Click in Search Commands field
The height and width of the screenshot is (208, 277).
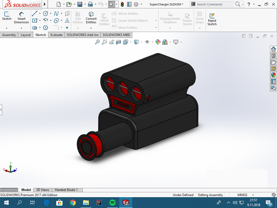[215, 4]
